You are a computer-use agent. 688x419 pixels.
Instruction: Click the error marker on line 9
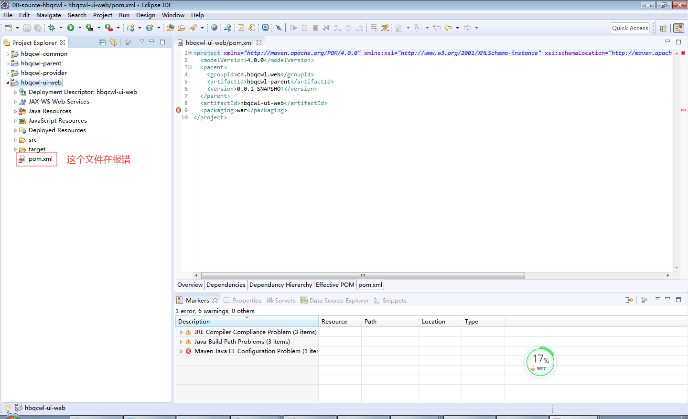179,110
